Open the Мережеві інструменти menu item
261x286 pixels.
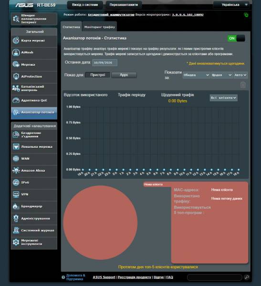coord(34,242)
